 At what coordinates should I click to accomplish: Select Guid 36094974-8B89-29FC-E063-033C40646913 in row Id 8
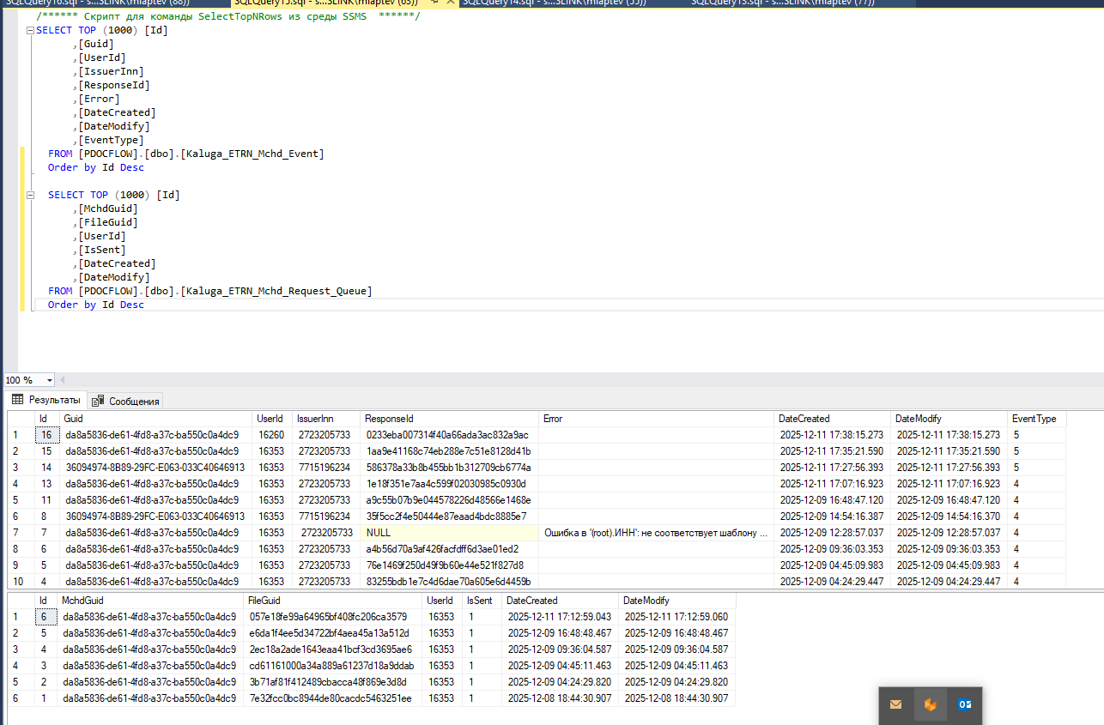156,517
